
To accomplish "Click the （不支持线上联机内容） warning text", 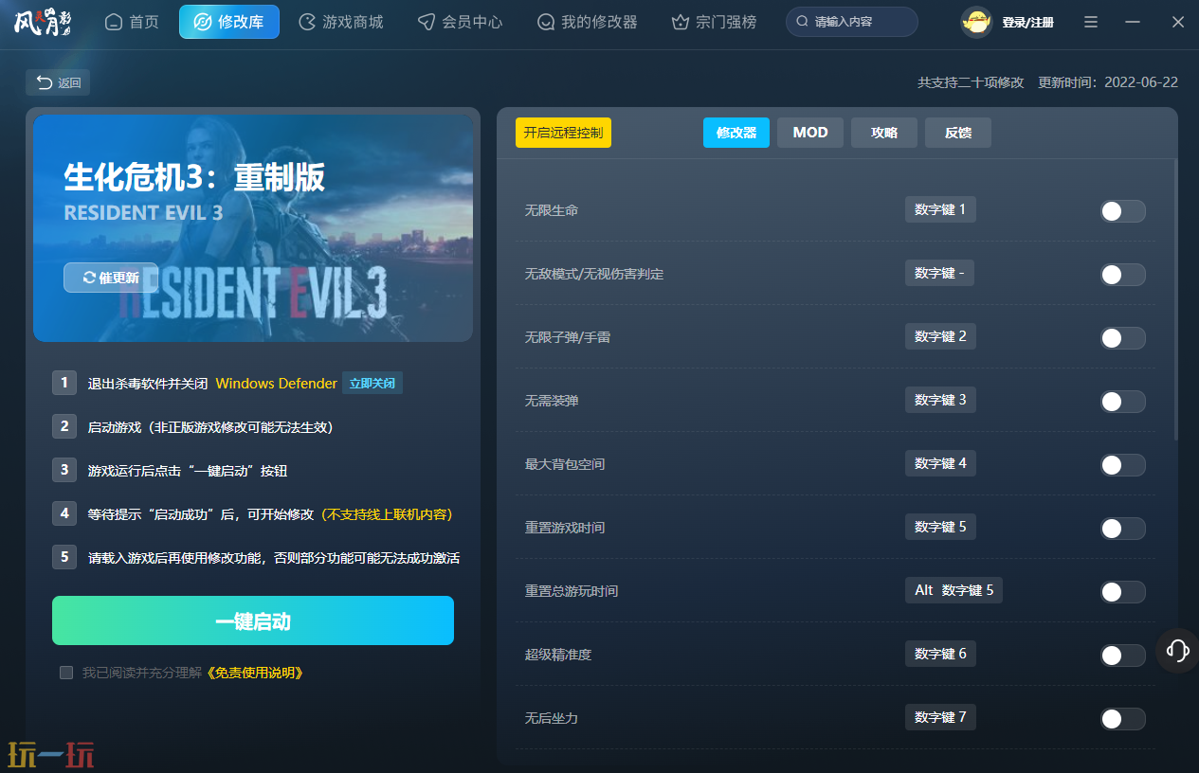I will 388,514.
